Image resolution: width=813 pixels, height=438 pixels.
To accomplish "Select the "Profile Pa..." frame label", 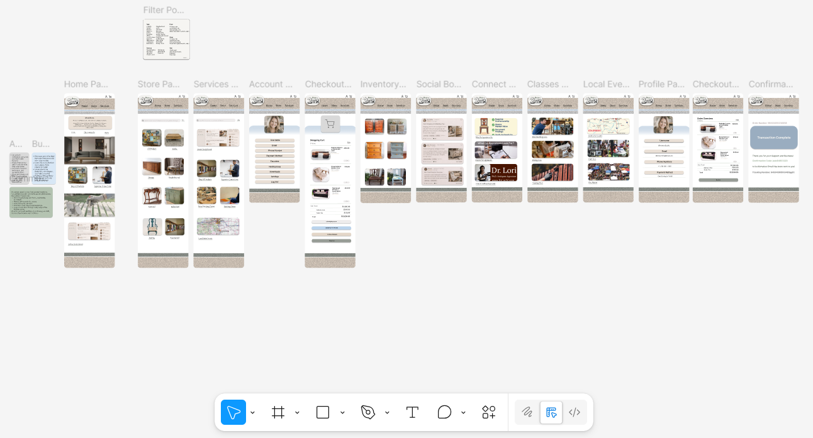I will pyautogui.click(x=661, y=84).
